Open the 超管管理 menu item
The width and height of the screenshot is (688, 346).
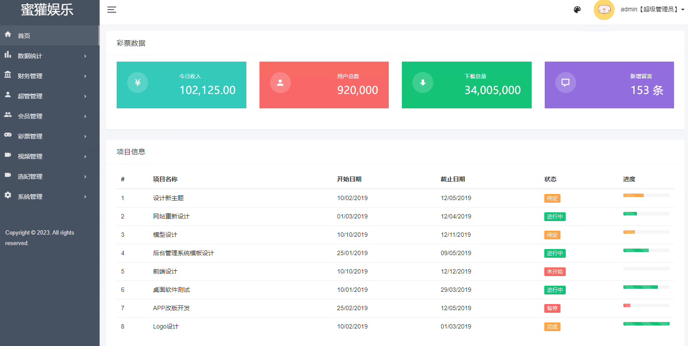pos(30,96)
